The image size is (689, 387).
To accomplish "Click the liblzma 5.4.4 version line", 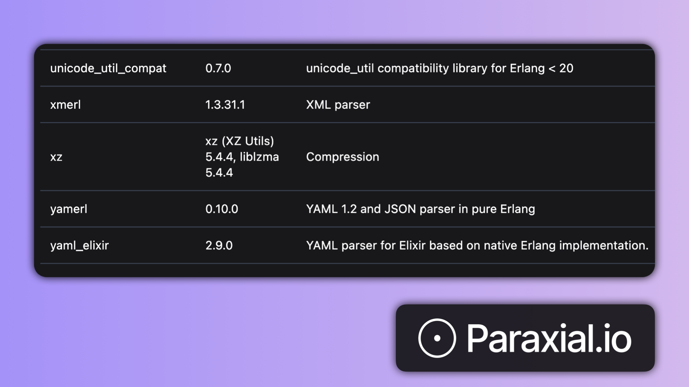I will point(242,164).
